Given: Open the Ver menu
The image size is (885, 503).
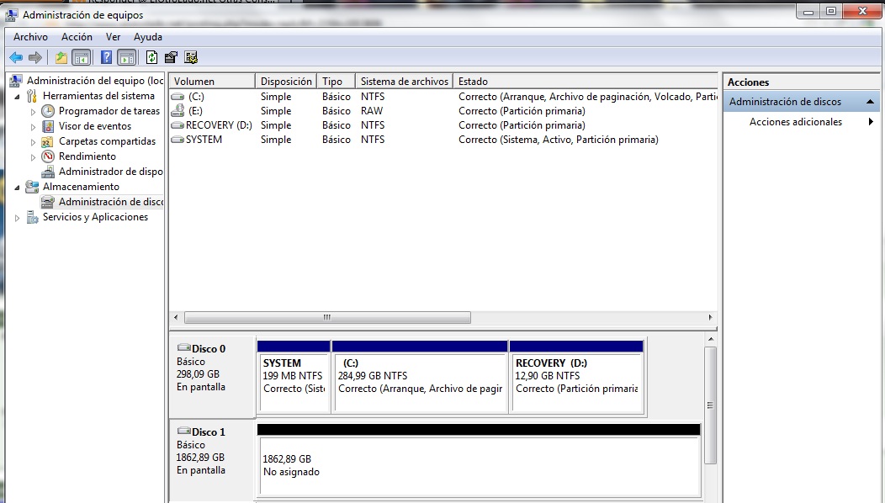Looking at the screenshot, I should (113, 37).
